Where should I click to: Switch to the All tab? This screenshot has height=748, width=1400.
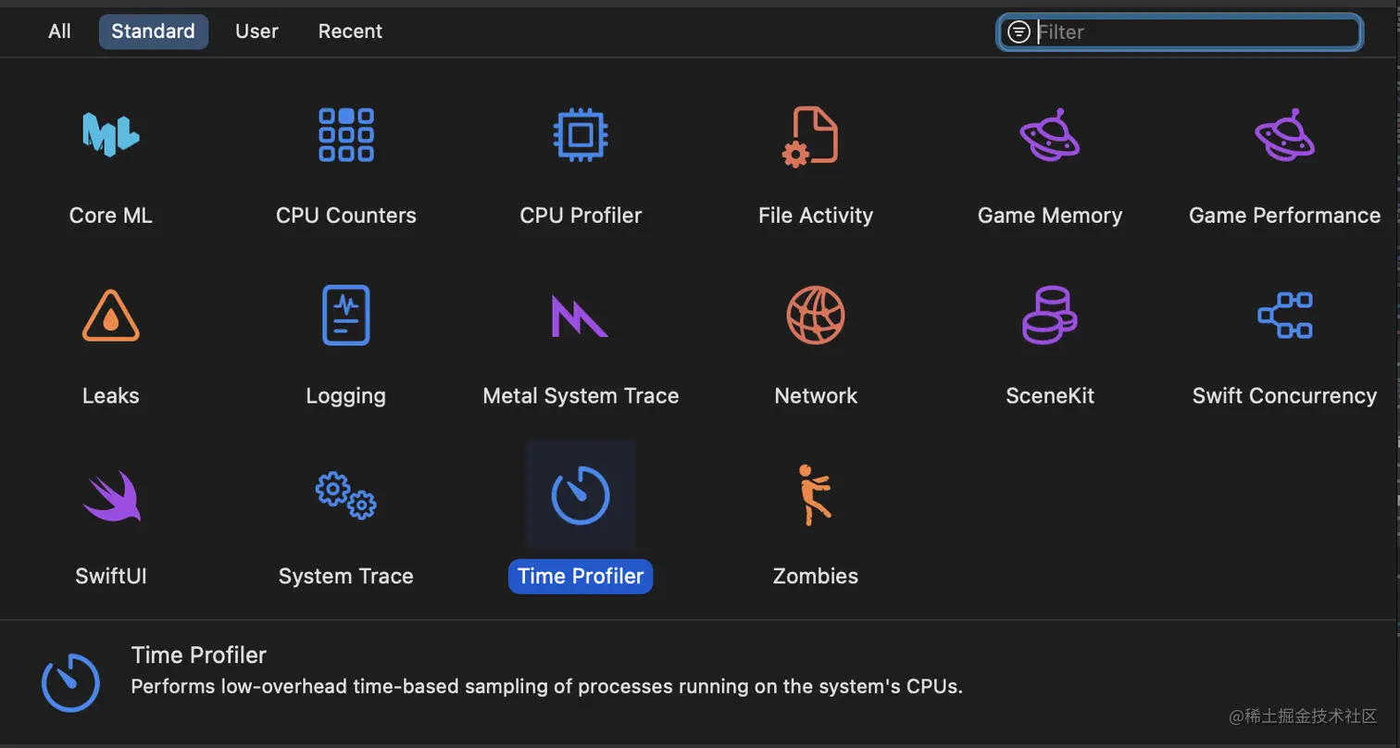pos(59,31)
